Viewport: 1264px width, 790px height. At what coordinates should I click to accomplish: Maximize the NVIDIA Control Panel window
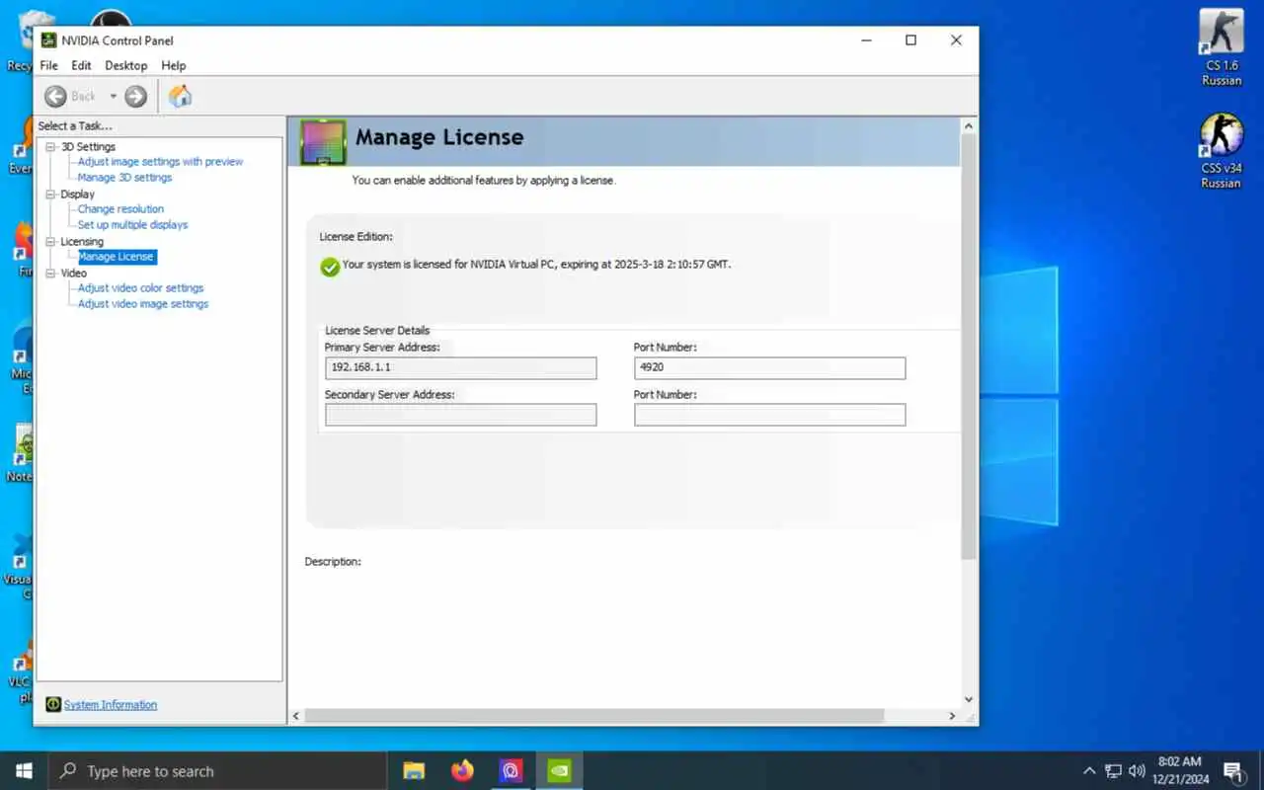tap(910, 40)
